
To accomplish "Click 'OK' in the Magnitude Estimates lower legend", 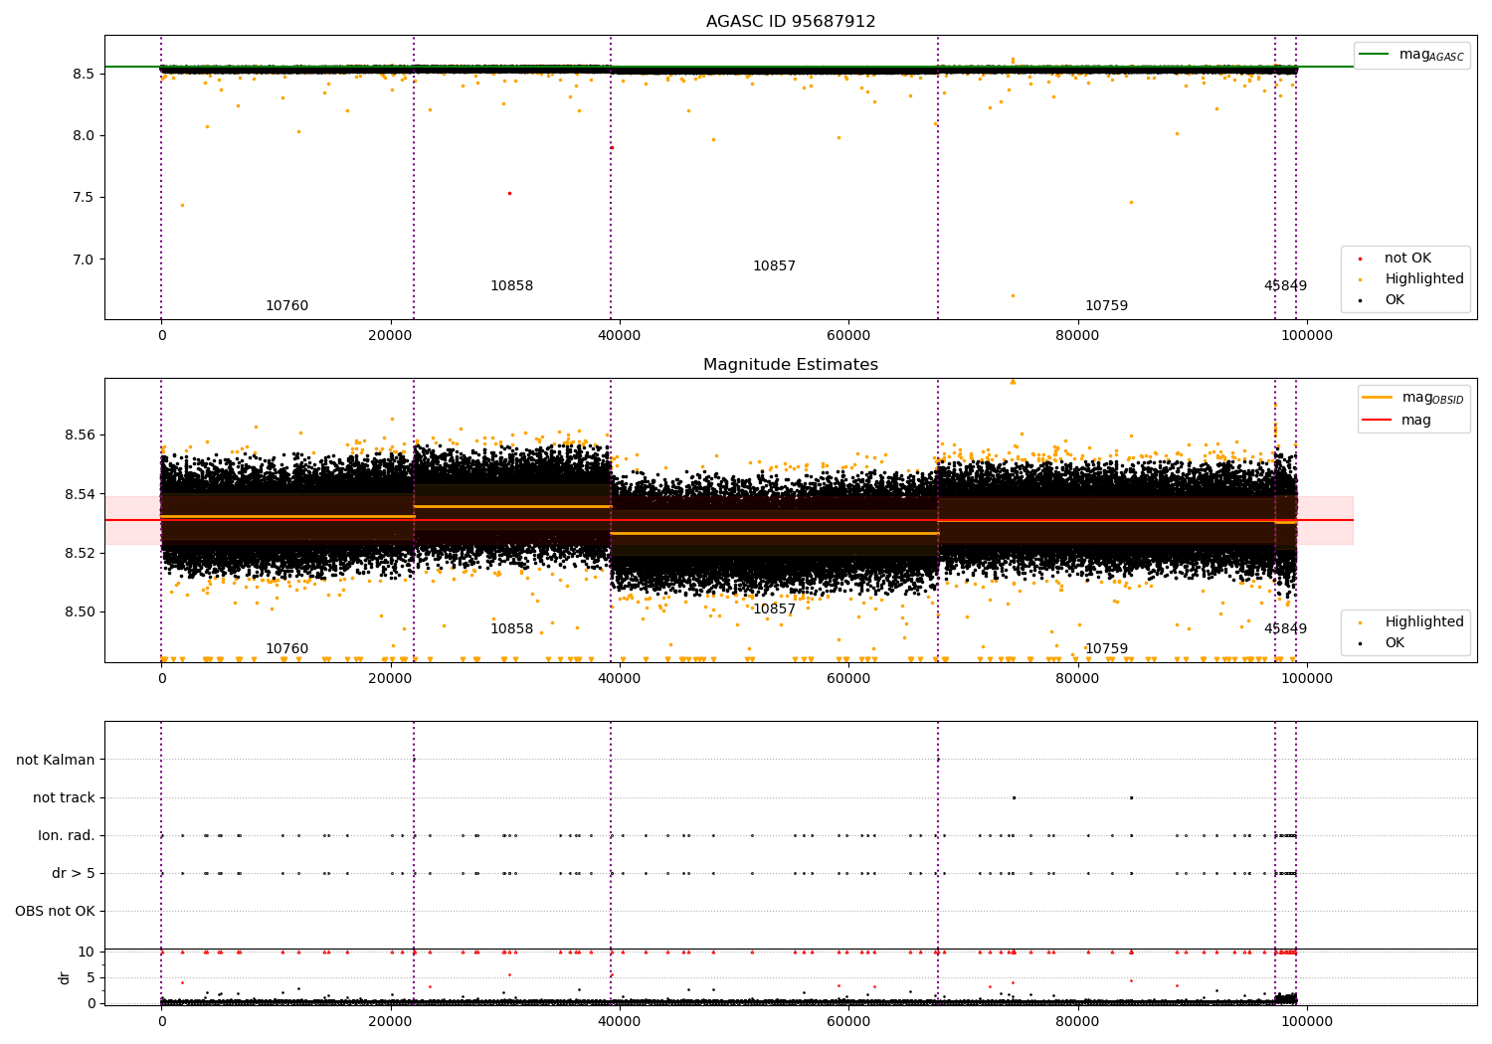I will pyautogui.click(x=1395, y=643).
